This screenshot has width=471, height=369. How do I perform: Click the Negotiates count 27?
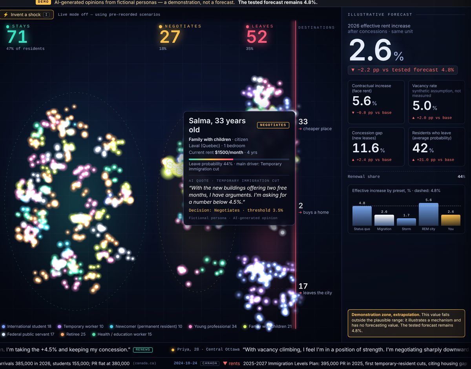click(170, 37)
